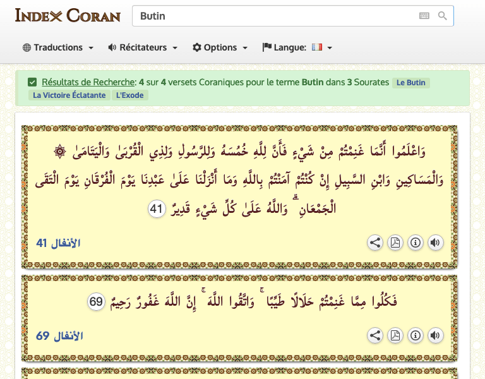Play audio recitation of verse 41
Viewport: 485px width, 379px height.
pyautogui.click(x=436, y=243)
